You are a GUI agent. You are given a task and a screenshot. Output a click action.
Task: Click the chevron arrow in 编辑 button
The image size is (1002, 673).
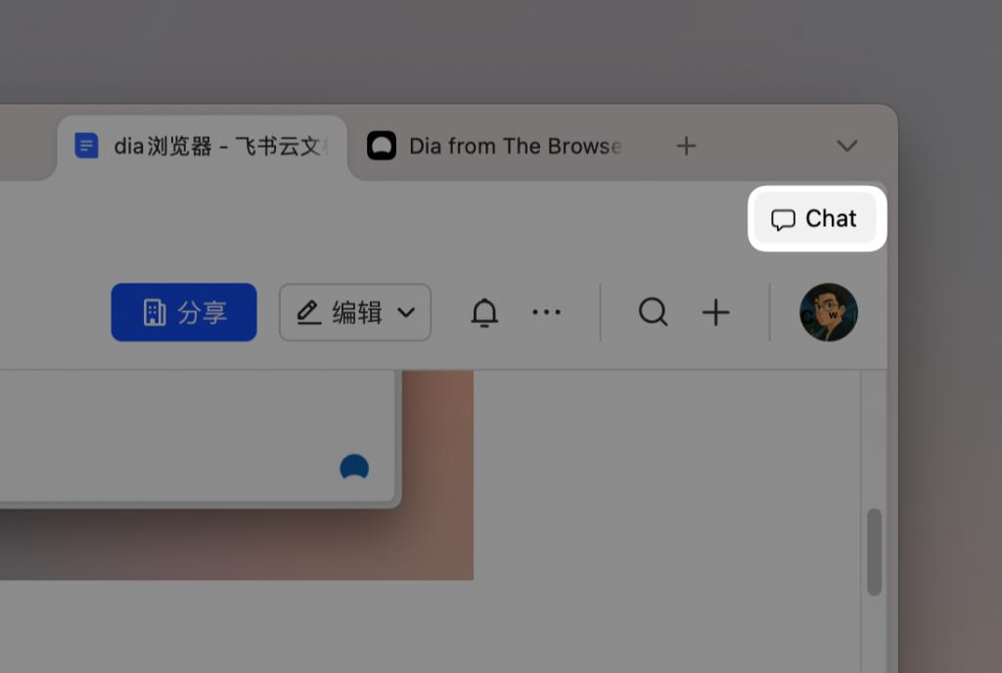tap(406, 312)
